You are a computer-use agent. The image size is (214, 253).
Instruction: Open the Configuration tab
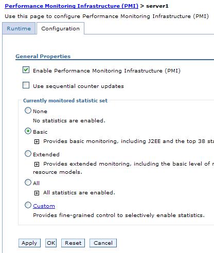pyautogui.click(x=60, y=28)
